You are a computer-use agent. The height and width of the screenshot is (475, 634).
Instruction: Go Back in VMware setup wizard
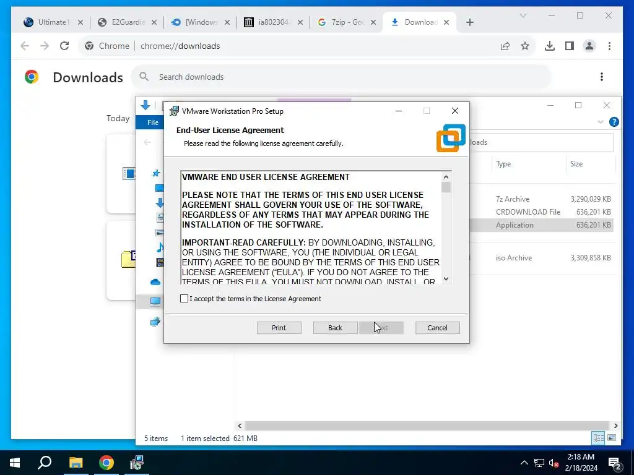coord(335,328)
